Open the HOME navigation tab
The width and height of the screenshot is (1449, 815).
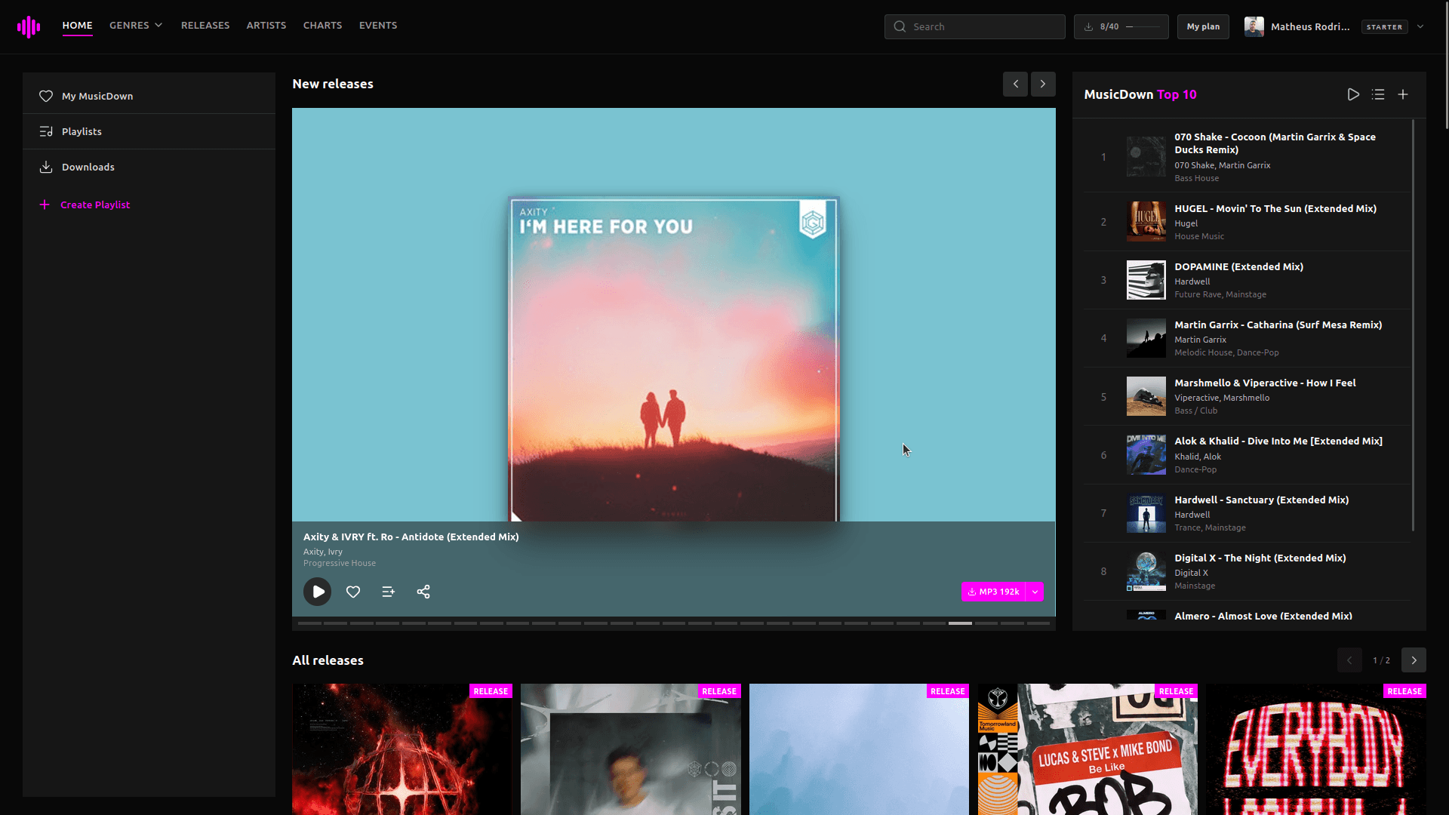point(77,26)
